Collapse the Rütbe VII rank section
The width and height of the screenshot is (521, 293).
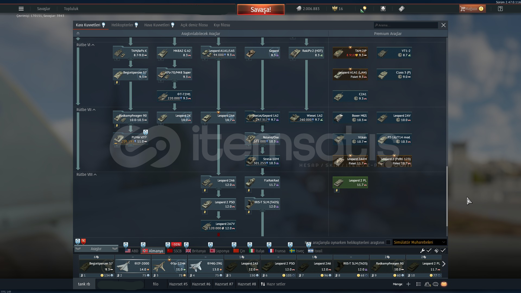click(x=86, y=110)
